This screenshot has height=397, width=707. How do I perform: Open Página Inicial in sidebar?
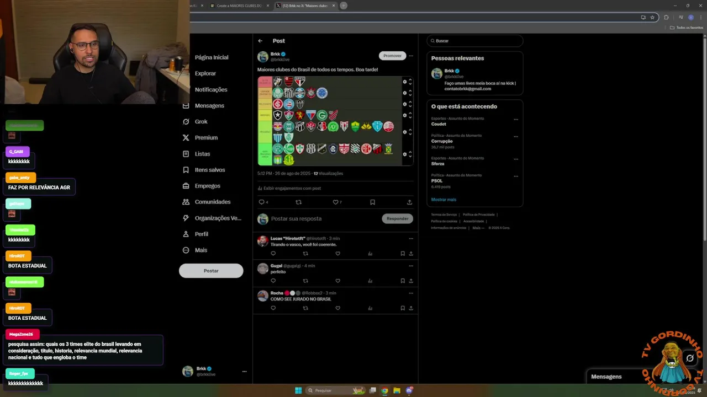[211, 57]
